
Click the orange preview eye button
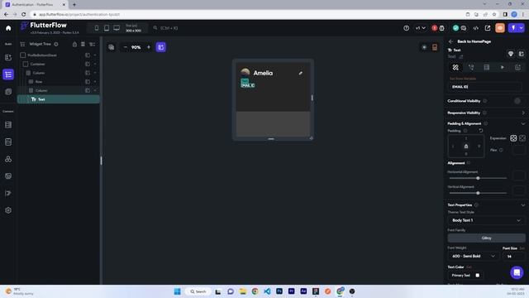coord(500,28)
